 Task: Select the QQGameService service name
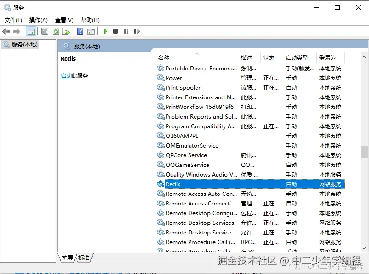[187, 165]
